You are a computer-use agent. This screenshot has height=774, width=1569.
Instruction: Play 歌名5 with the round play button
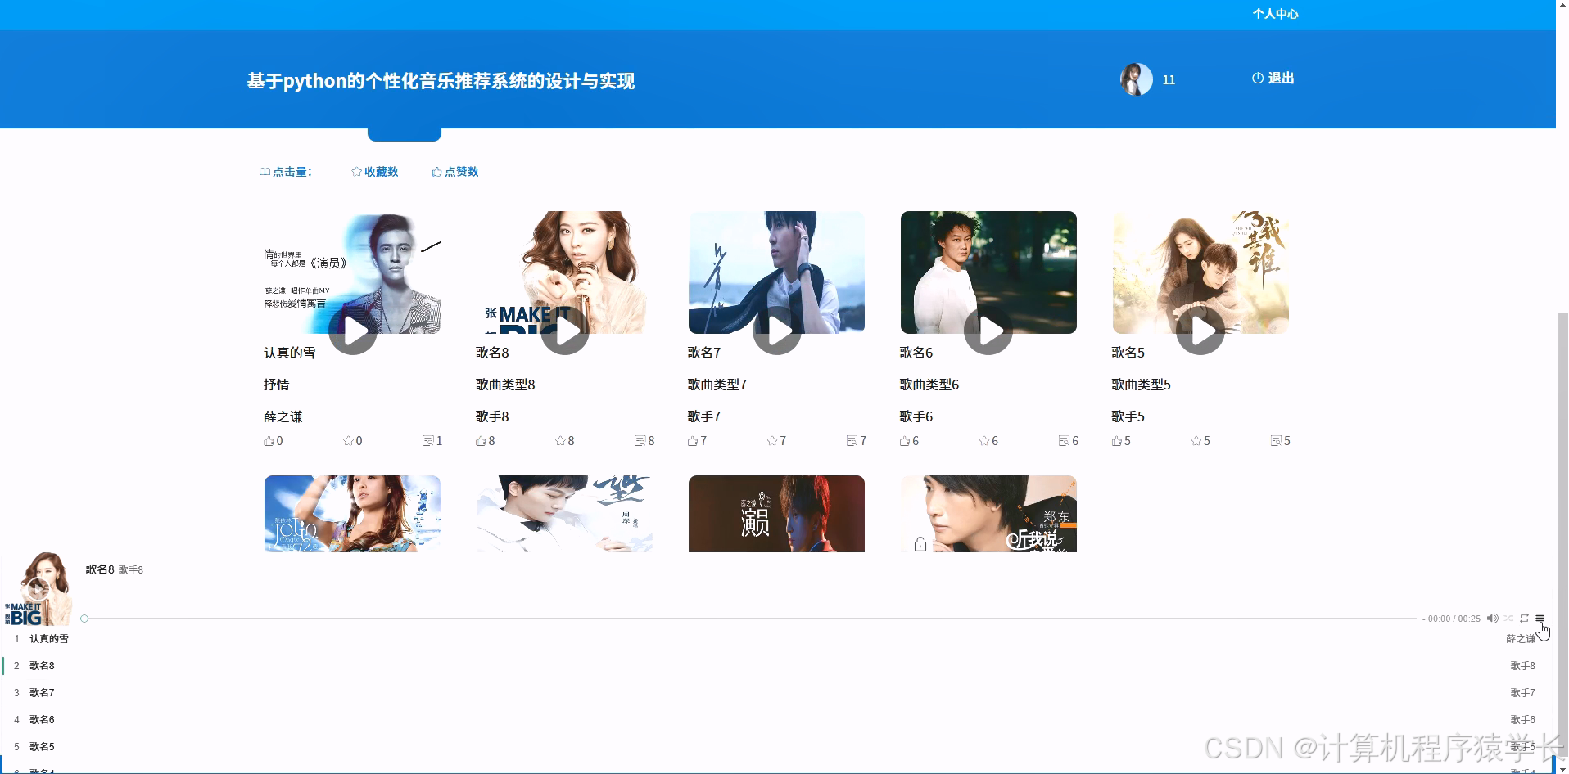(x=1200, y=331)
